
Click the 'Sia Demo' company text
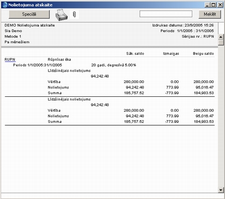click(13, 31)
